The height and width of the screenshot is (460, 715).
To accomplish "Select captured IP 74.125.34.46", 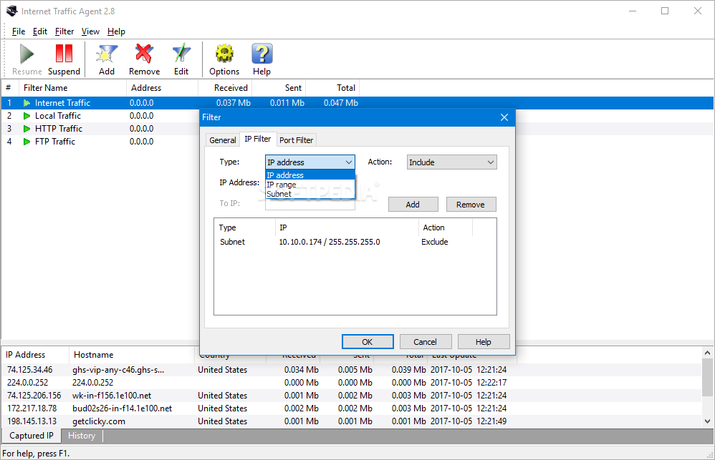I will point(29,370).
